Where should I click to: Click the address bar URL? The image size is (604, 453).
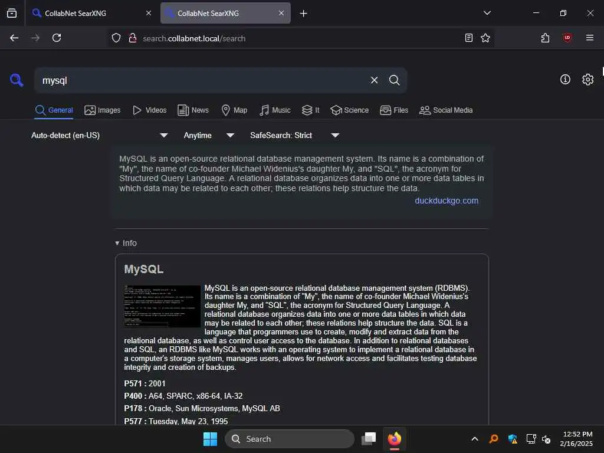point(194,38)
